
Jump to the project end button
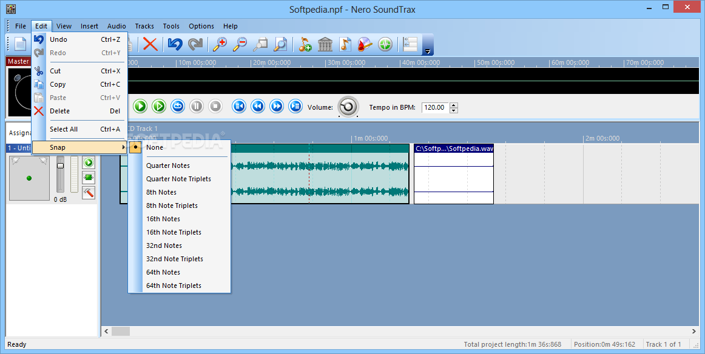pos(295,107)
